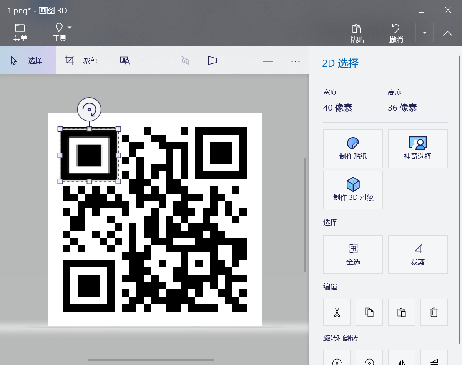462x365 pixels.
Task: Collapse the top ribbon with chevron
Action: [x=447, y=33]
